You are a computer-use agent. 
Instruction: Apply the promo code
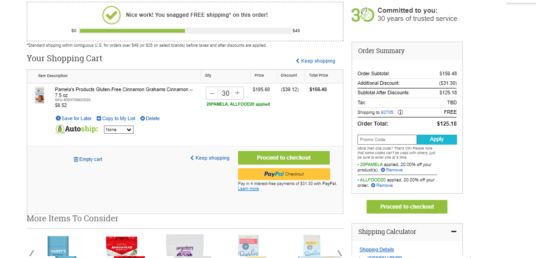coord(437,140)
